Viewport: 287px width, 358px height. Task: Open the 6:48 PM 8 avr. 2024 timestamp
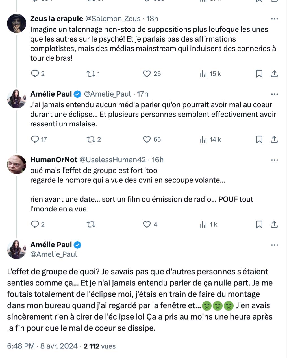42,346
